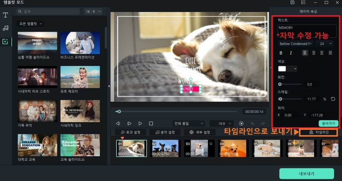Open the Music note tab in sidebar
Image resolution: width=342 pixels, height=181 pixels.
(x=5, y=28)
